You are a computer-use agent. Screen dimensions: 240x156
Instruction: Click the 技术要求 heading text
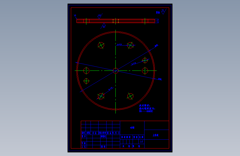(x=145, y=106)
